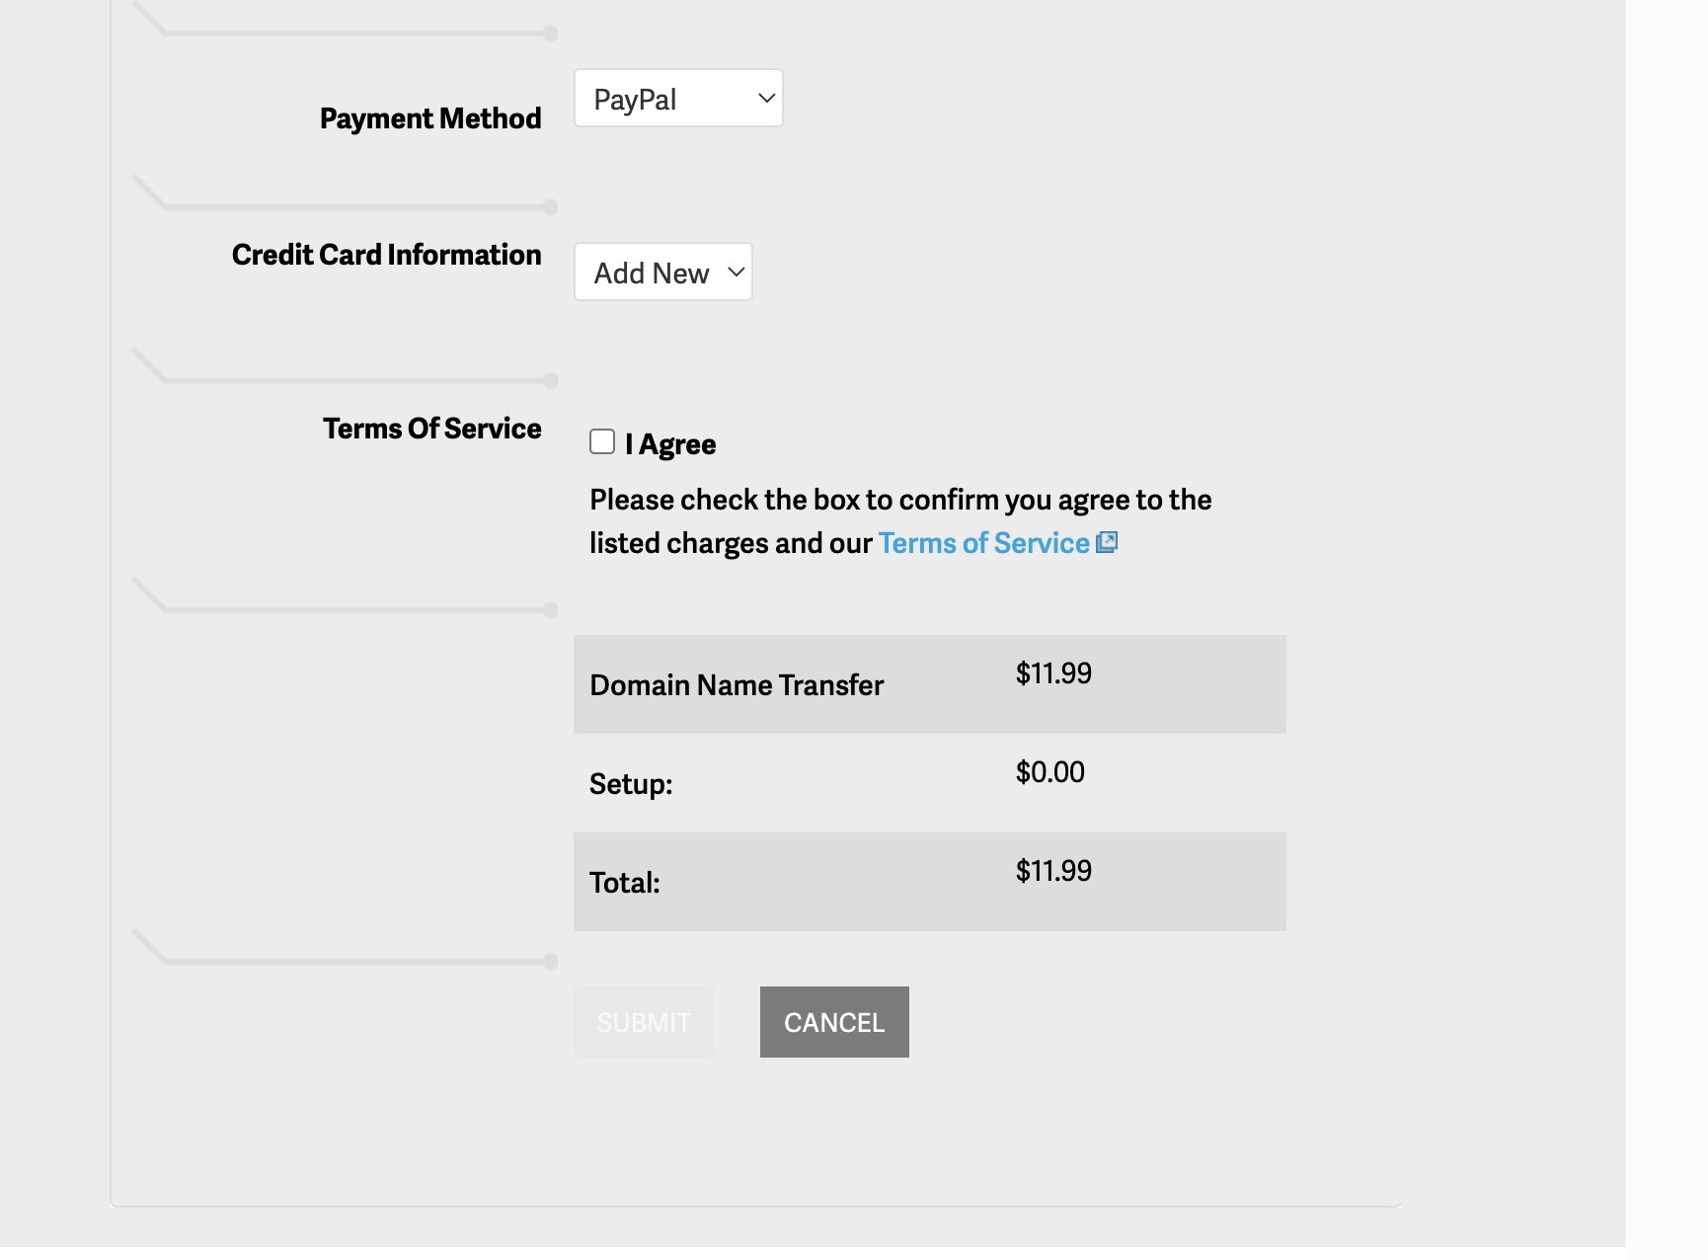Click the "Credit Card Information" field label
Viewport: 1708px width, 1260px height.
386,255
